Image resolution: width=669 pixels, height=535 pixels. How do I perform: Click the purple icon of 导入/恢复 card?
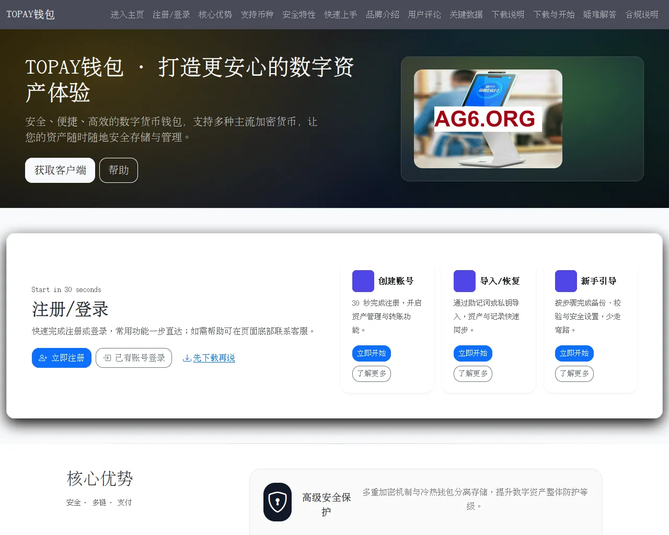pos(465,281)
